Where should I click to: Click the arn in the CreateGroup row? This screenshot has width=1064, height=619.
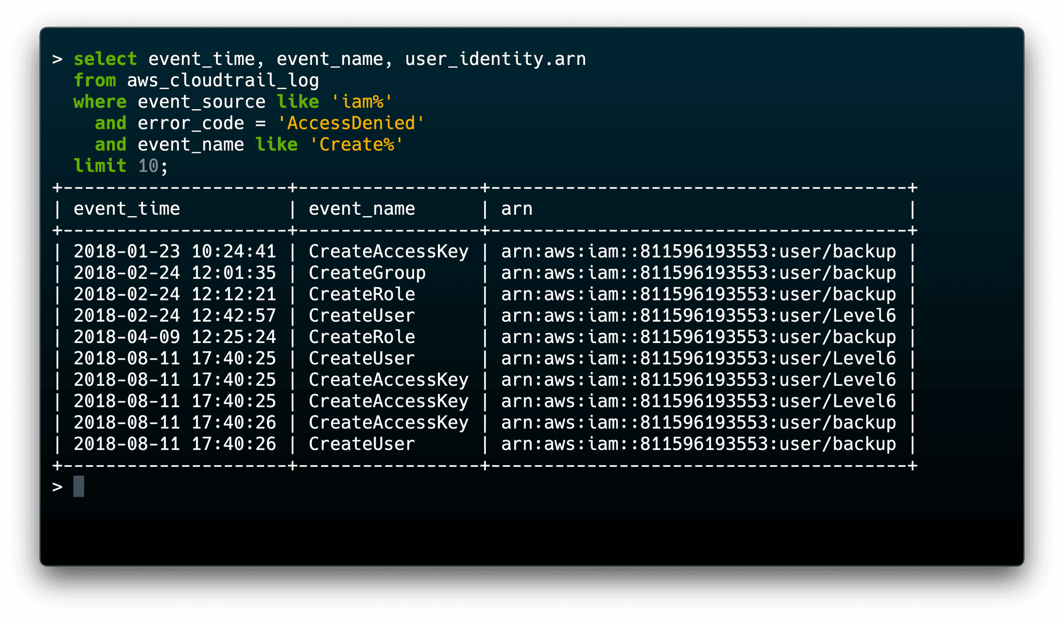pos(699,273)
